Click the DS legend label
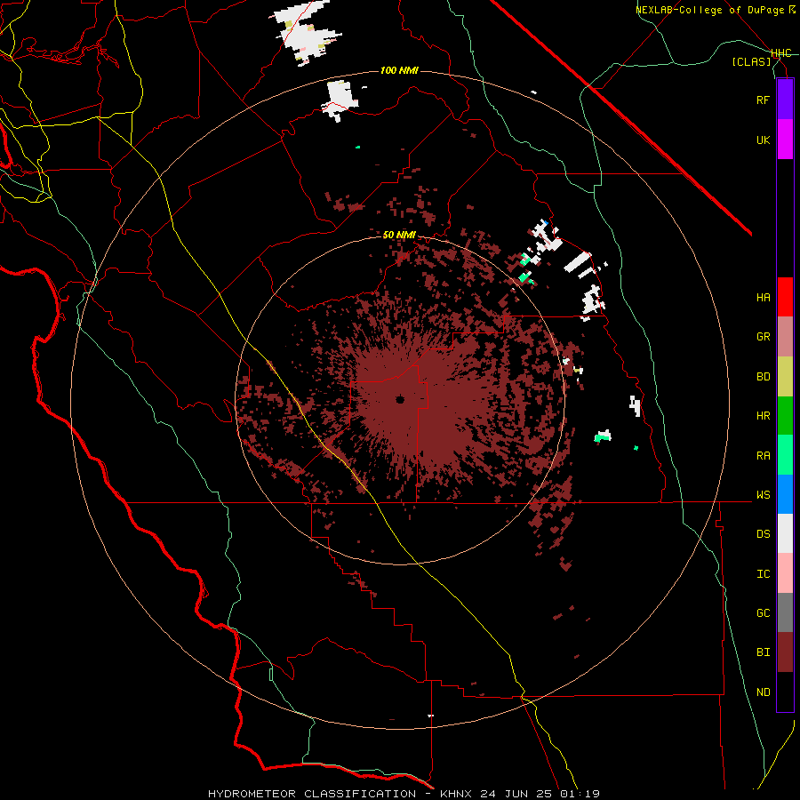Screen dimensions: 800x800 pos(763,534)
